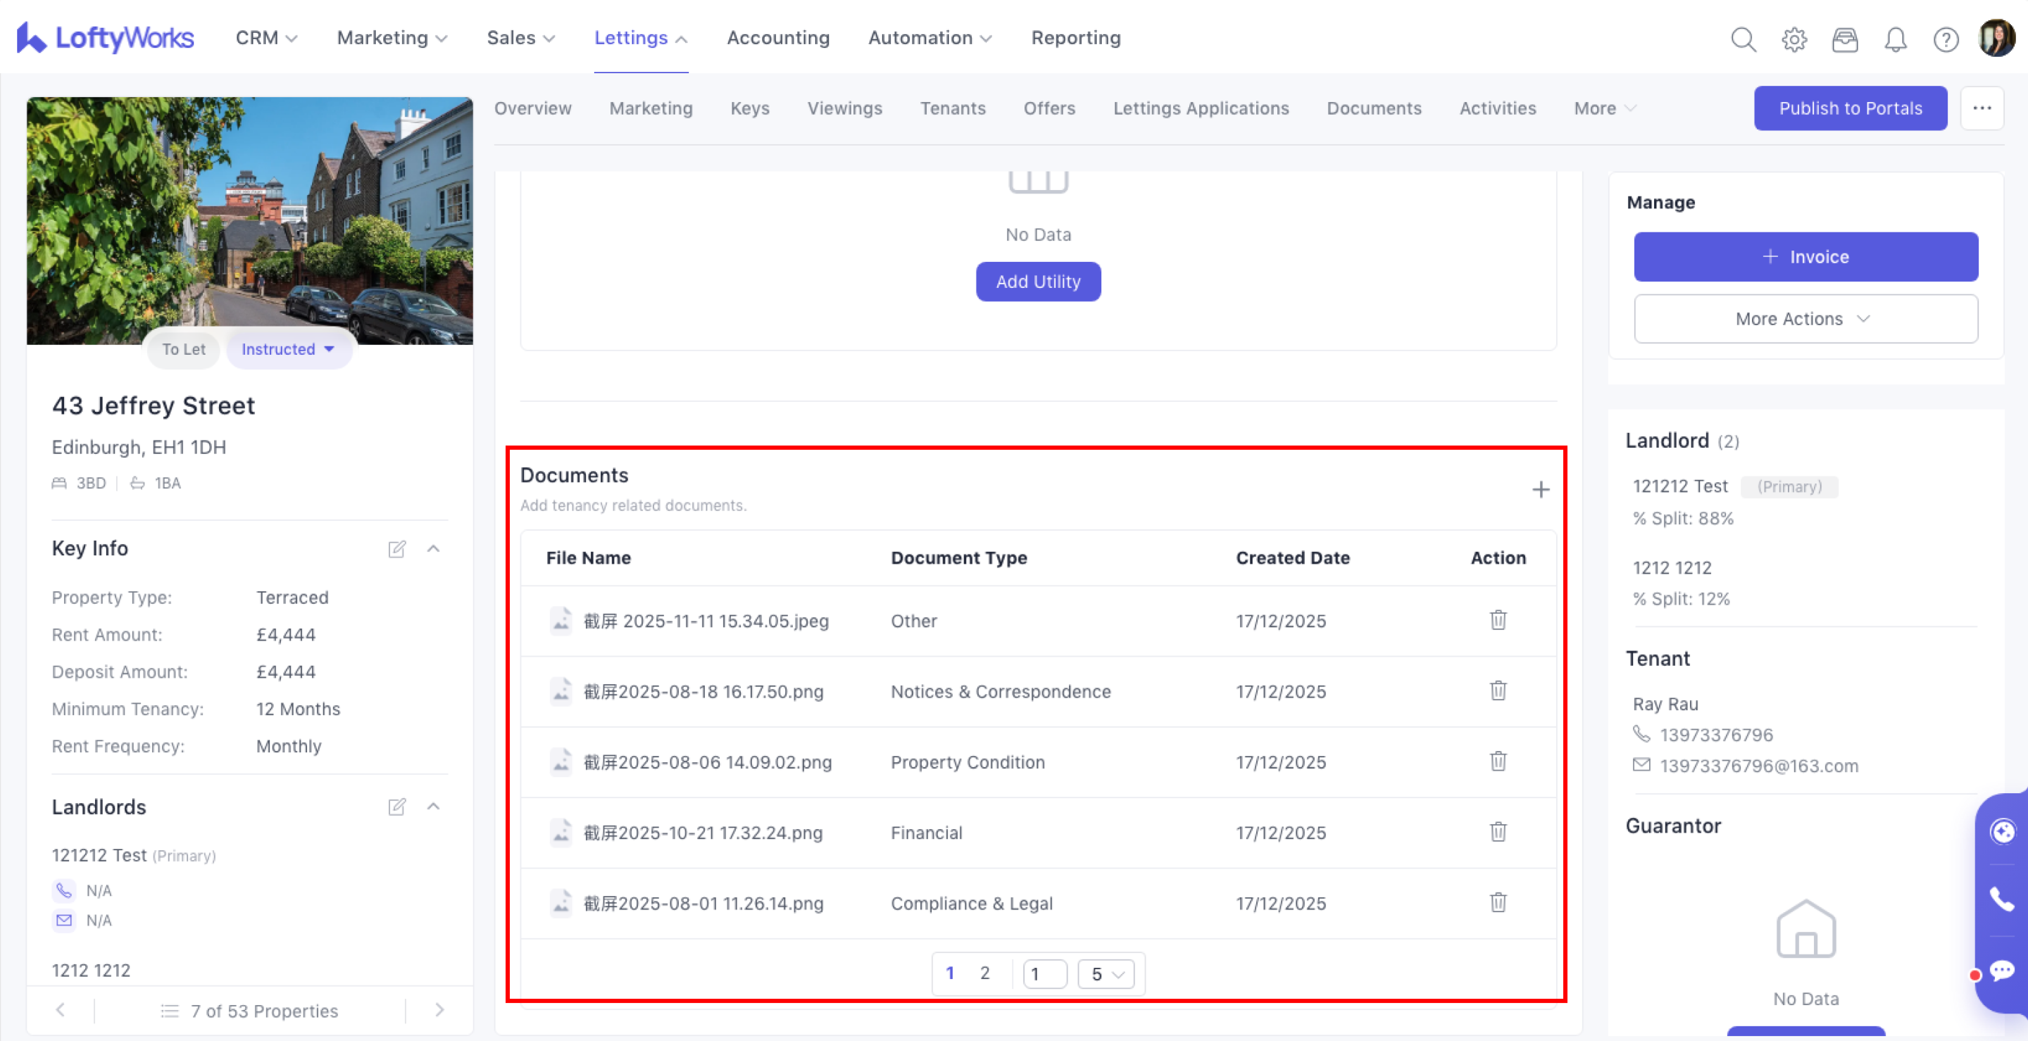Expand the More Actions dropdown
The width and height of the screenshot is (2028, 1041).
tap(1805, 319)
